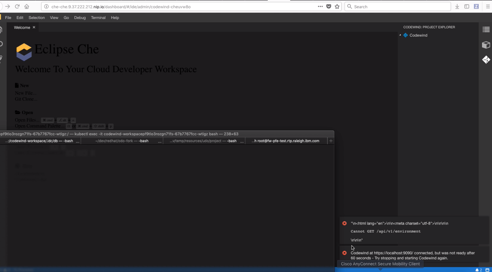Open Firefox downloads with the arrow icon

tap(457, 6)
